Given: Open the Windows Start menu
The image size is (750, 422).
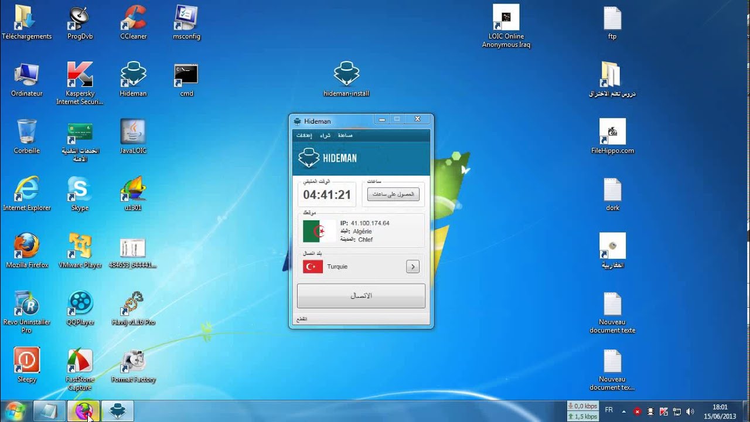Looking at the screenshot, I should click(14, 411).
